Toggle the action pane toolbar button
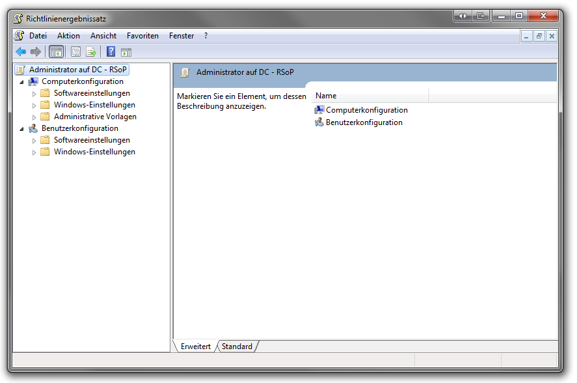577x383 pixels. [x=126, y=52]
